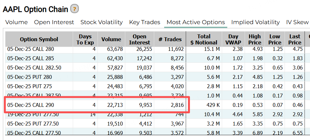Sort by # Trades column header
Viewport: 310px width, 140px height.
170,39
